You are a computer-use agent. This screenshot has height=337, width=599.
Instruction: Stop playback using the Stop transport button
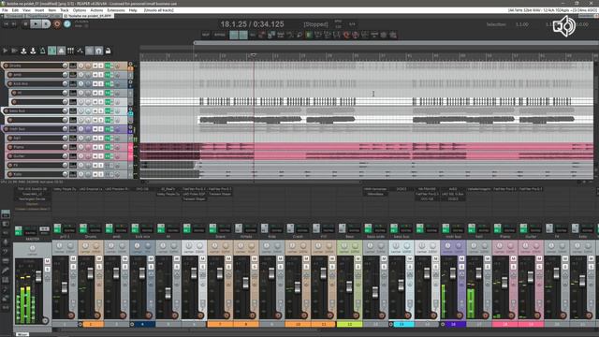25,24
